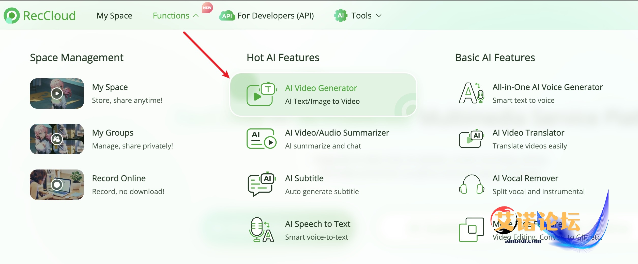
Task: Click 'AI Text/Image to Video' description
Action: click(322, 101)
